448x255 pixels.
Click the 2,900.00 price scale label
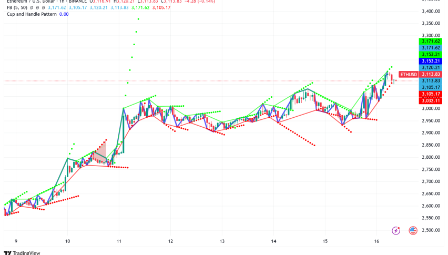point(431,132)
